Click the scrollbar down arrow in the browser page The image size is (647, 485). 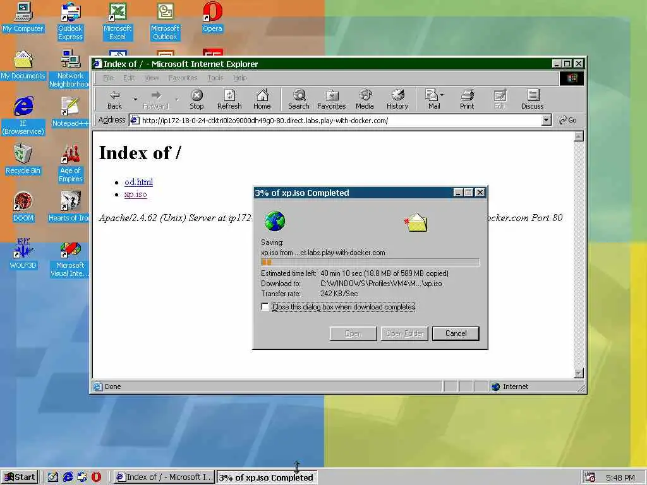point(579,373)
